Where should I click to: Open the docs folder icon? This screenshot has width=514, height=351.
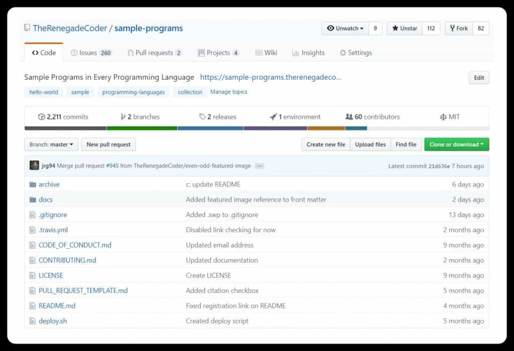point(33,199)
